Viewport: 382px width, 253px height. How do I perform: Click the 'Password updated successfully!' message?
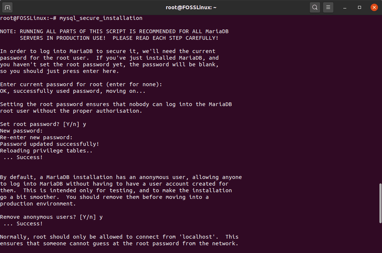point(50,144)
